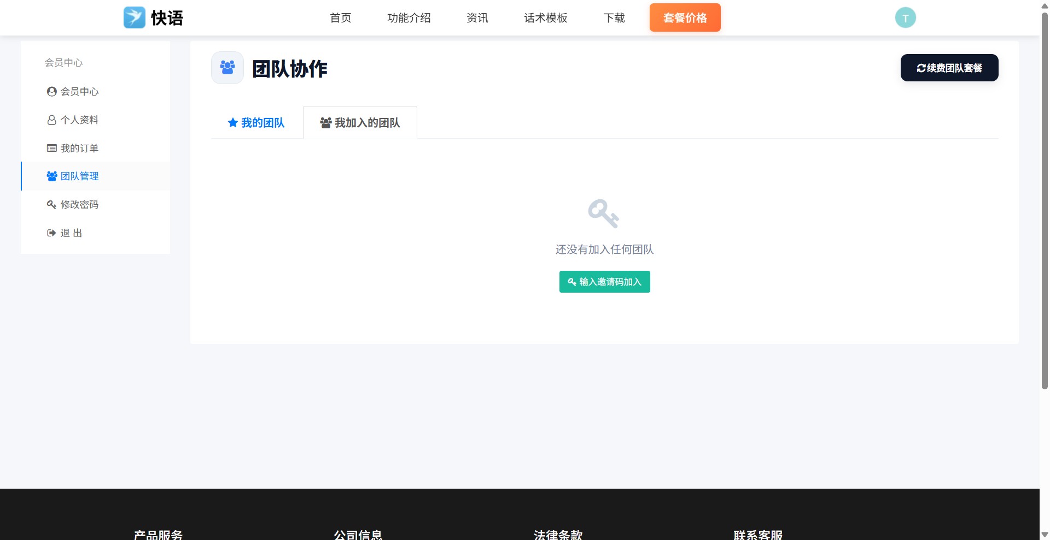Click the 法律条款 footer heading
This screenshot has width=1050, height=540.
[558, 534]
